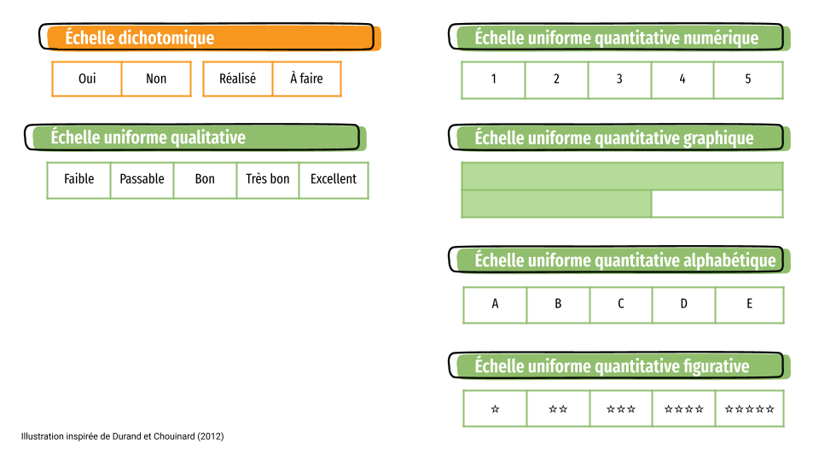Click the fully filled green graphic bar
Image resolution: width=819 pixels, height=461 pixels.
click(622, 176)
